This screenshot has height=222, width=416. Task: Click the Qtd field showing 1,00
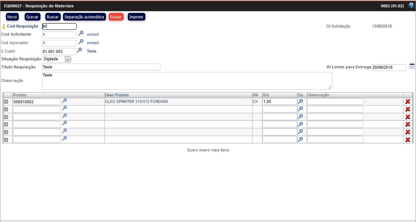pyautogui.click(x=280, y=101)
